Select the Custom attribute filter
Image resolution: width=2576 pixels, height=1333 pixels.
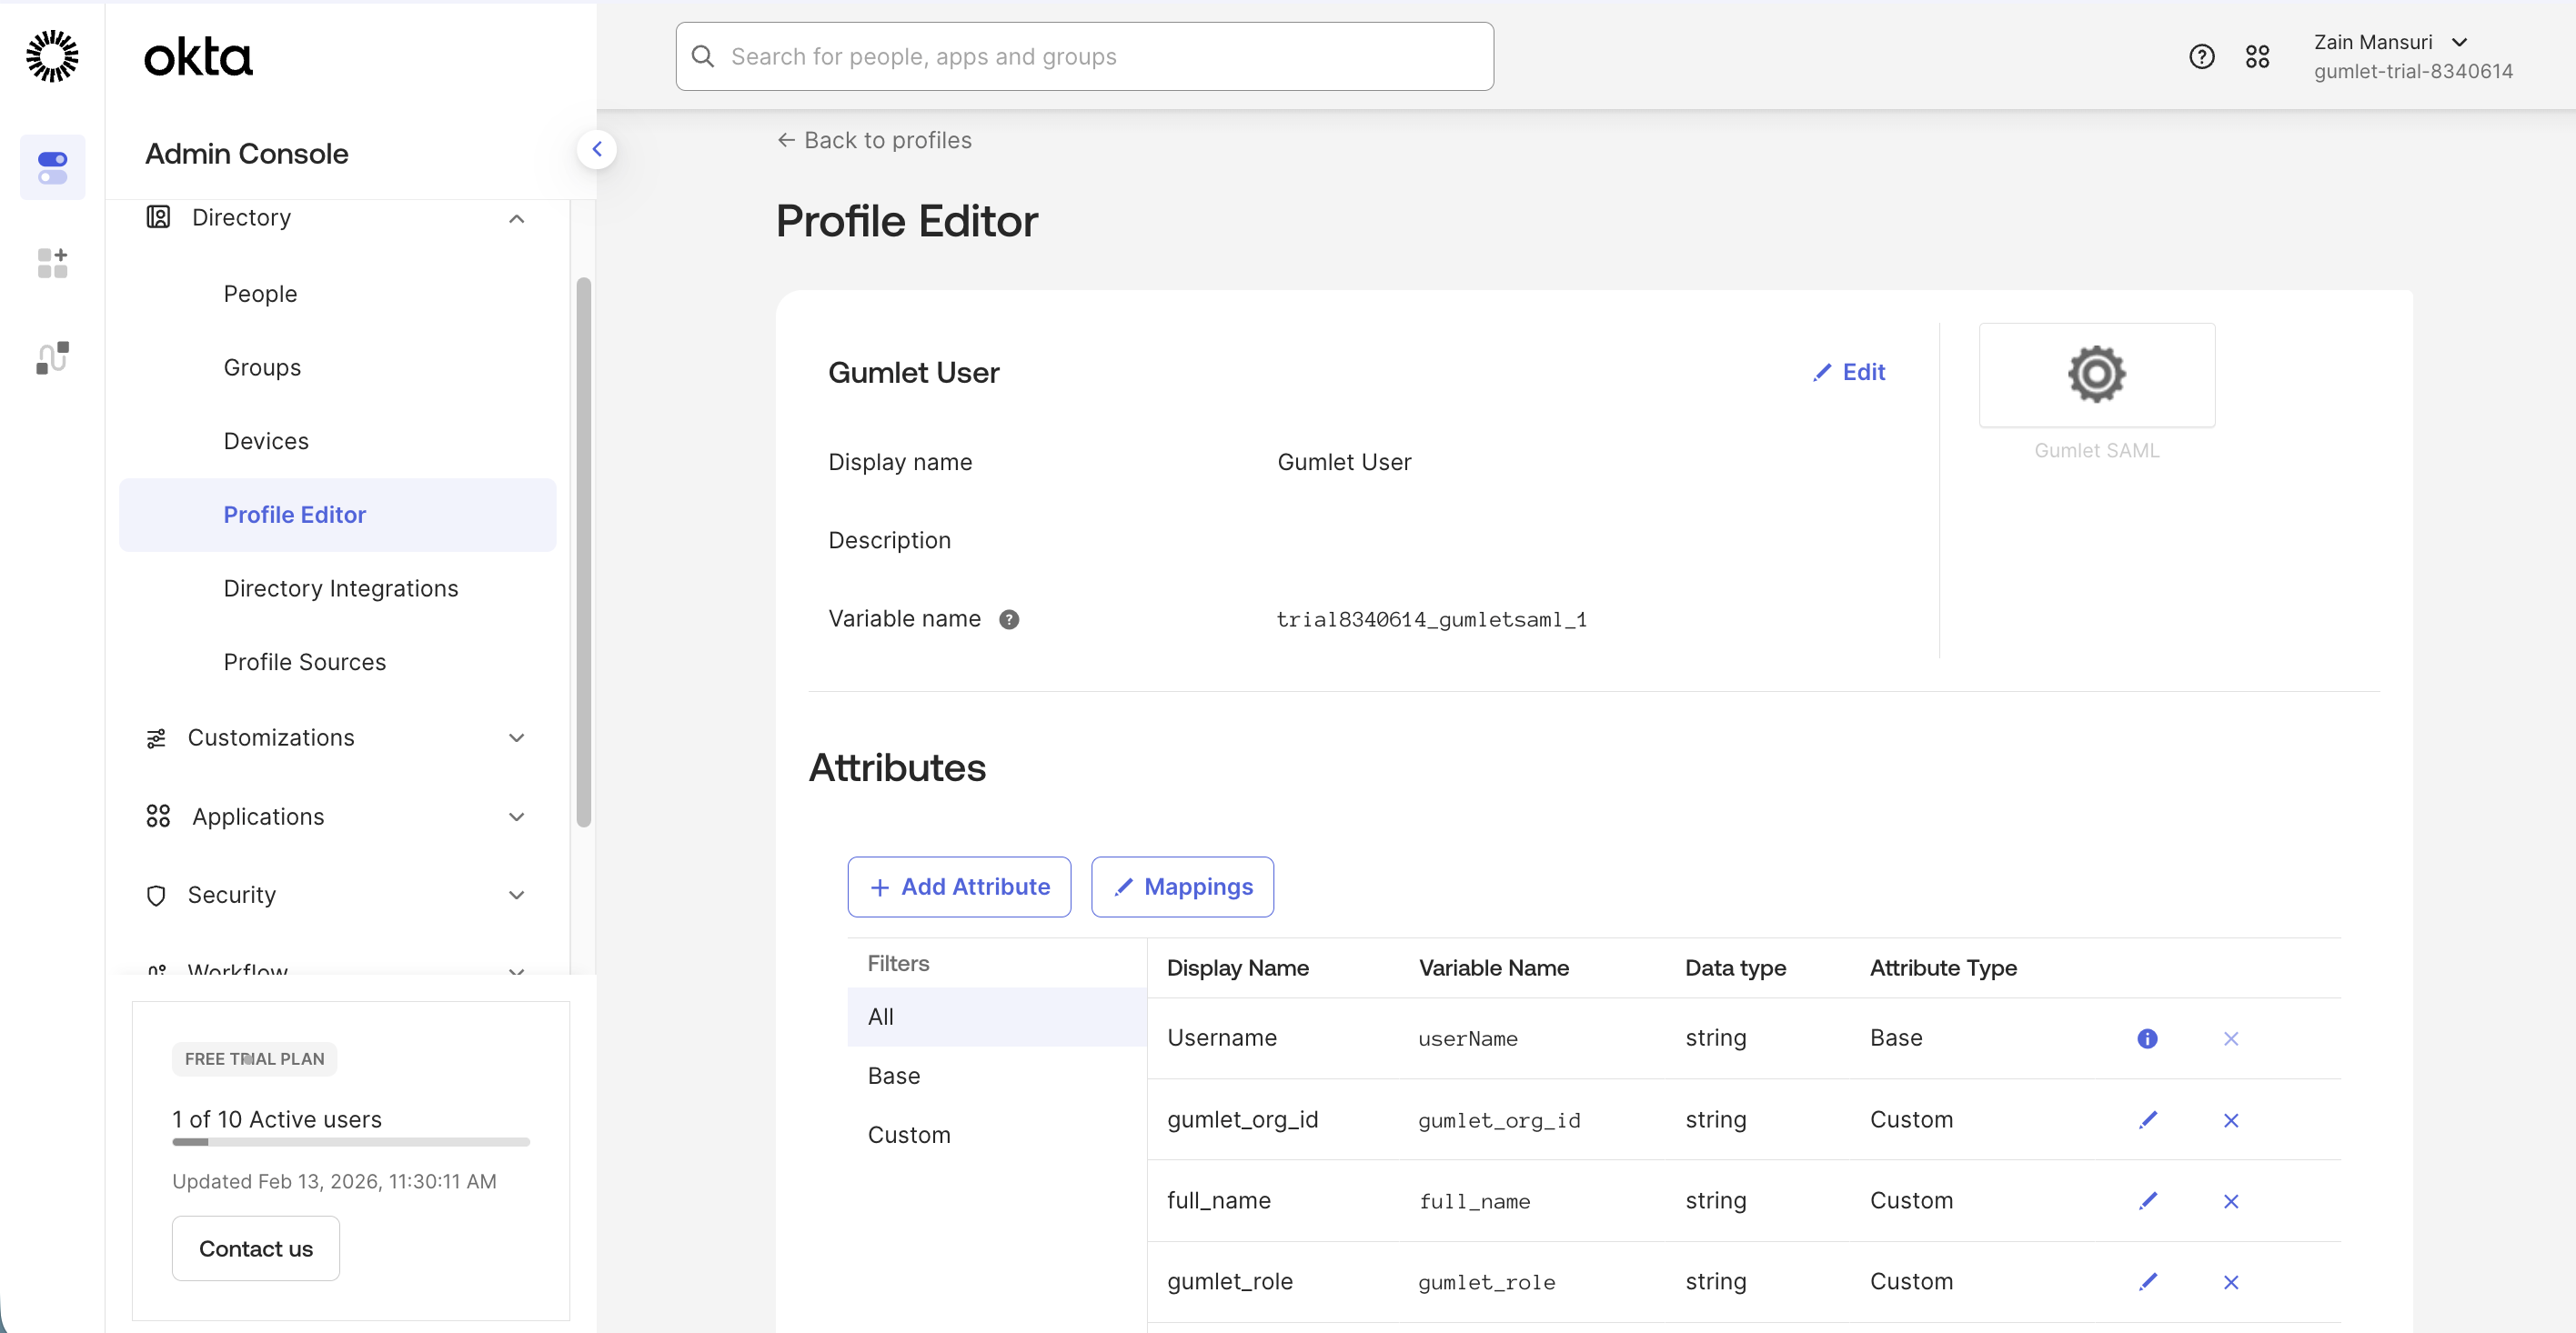tap(908, 1135)
